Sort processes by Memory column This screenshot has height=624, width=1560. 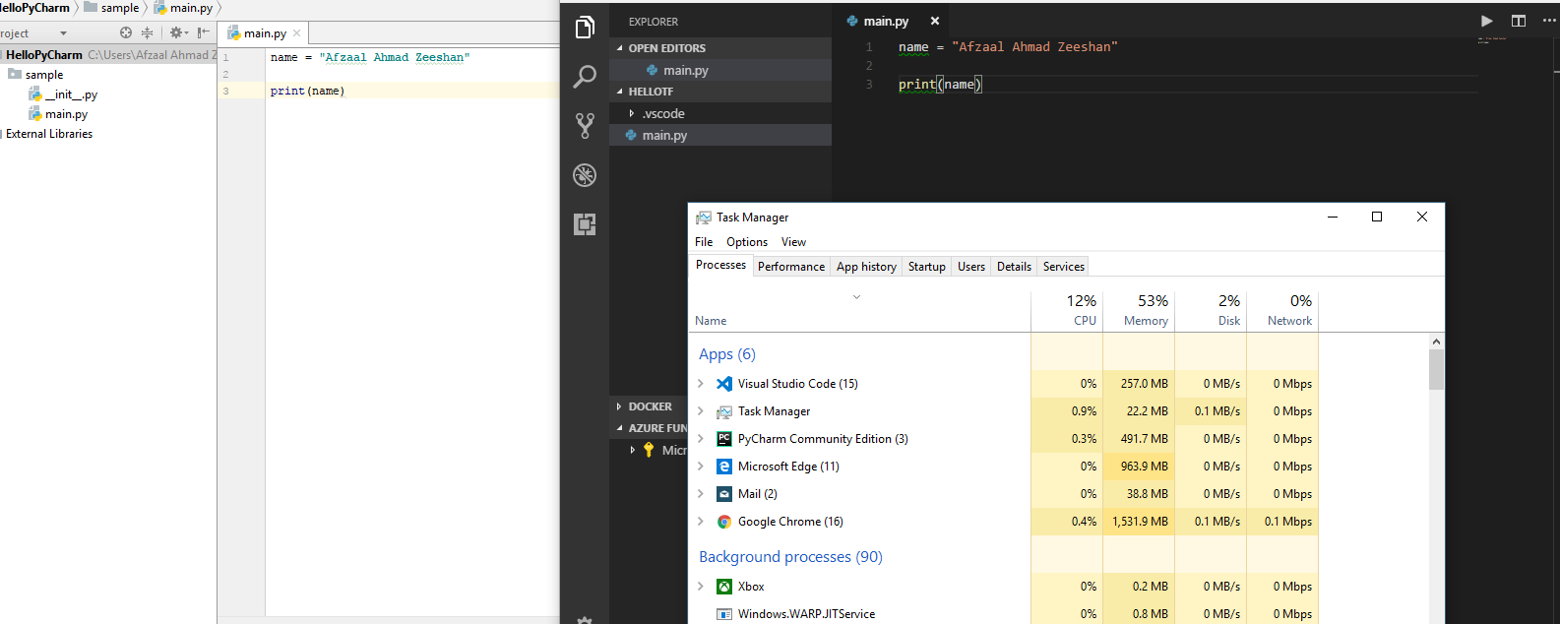tap(1139, 309)
